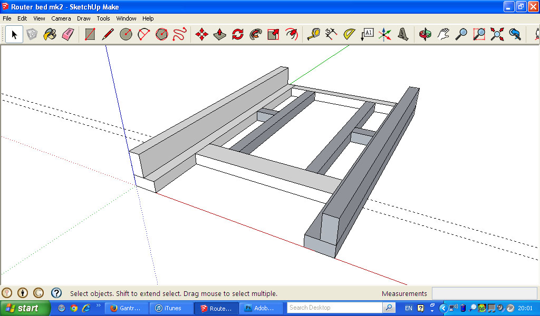
Task: Expand hidden system tray icons
Action: [443, 308]
